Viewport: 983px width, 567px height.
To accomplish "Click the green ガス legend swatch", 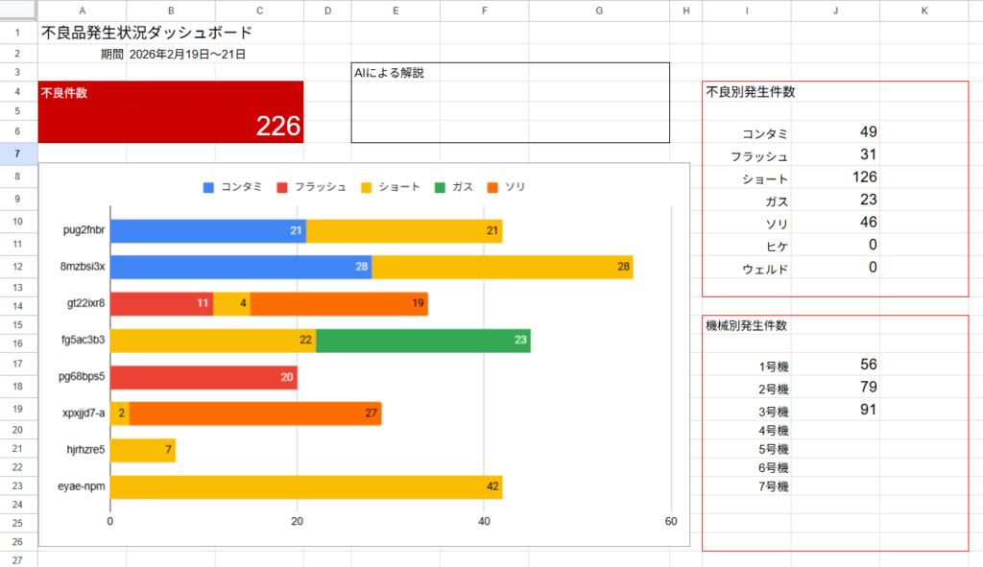I will point(441,187).
